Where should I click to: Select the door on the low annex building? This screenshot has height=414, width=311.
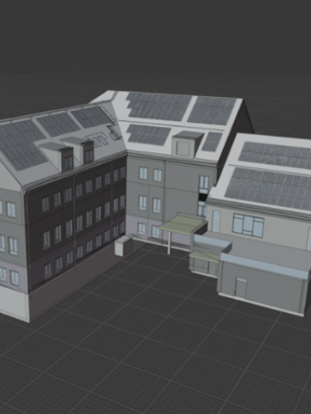[x=241, y=288]
